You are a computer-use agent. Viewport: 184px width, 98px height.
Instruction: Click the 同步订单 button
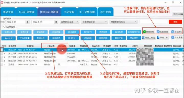click(72, 32)
